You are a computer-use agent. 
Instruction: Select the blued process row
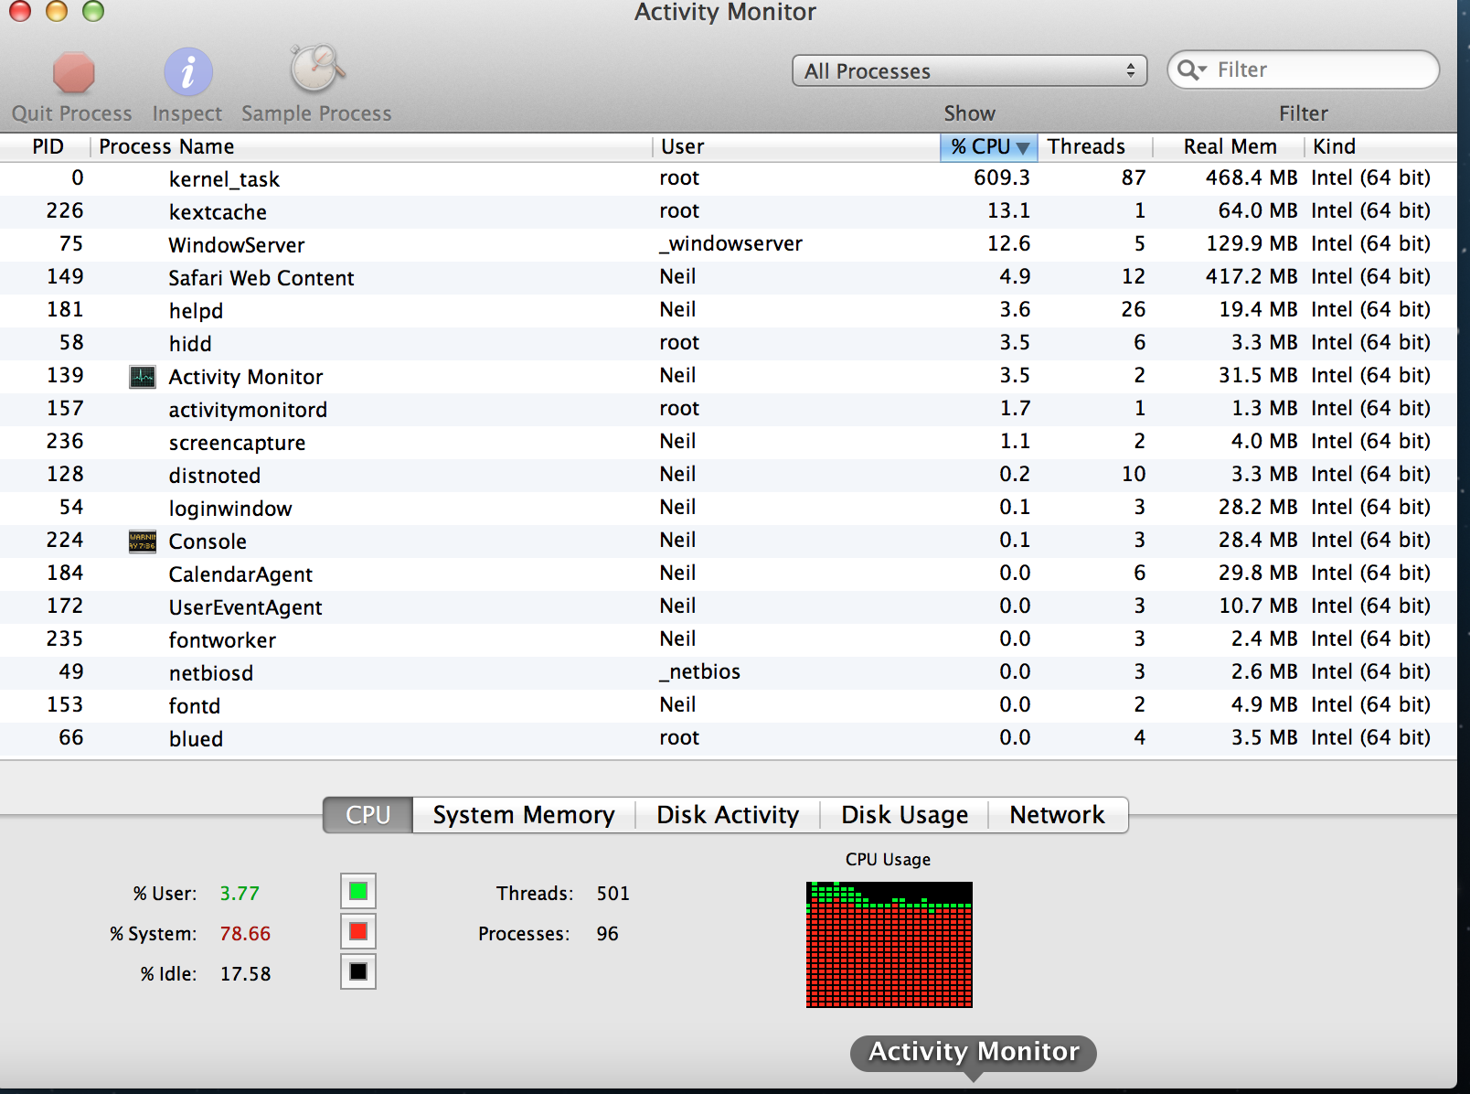[x=729, y=738]
